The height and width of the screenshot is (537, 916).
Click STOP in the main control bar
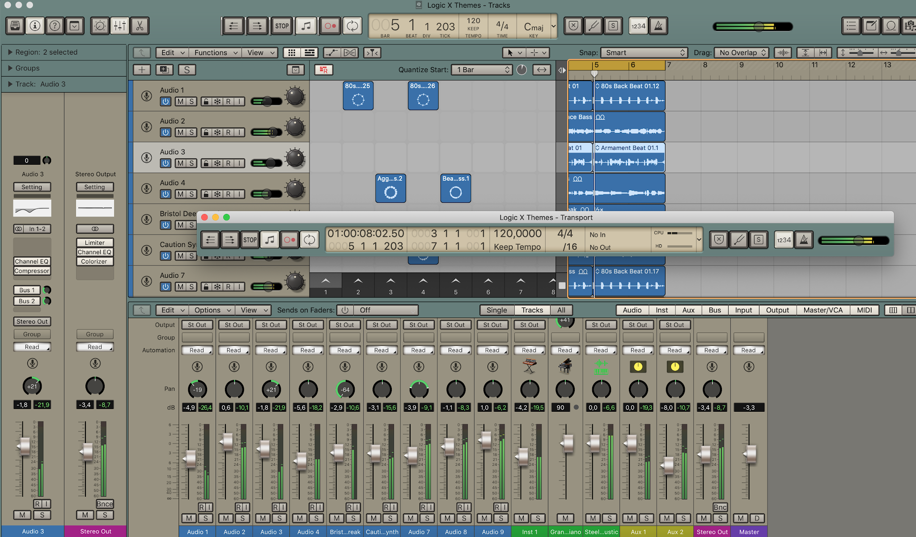tap(282, 26)
